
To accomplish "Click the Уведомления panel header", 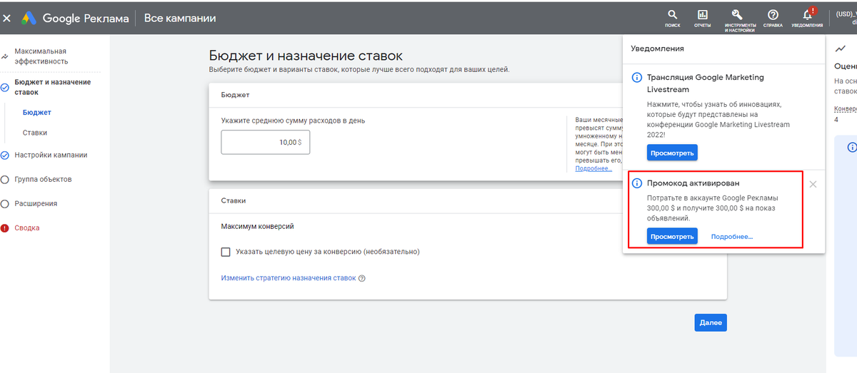I will tap(657, 48).
